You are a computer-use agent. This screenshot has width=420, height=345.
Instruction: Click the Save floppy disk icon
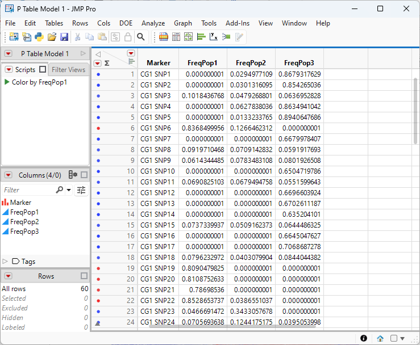[64, 37]
